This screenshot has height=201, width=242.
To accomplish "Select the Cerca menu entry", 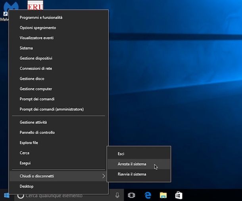I will (x=59, y=153).
